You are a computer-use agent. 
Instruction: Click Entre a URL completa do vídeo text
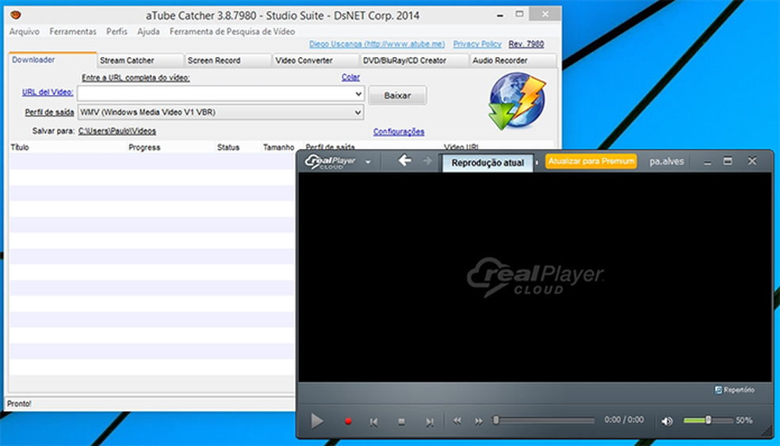(136, 78)
